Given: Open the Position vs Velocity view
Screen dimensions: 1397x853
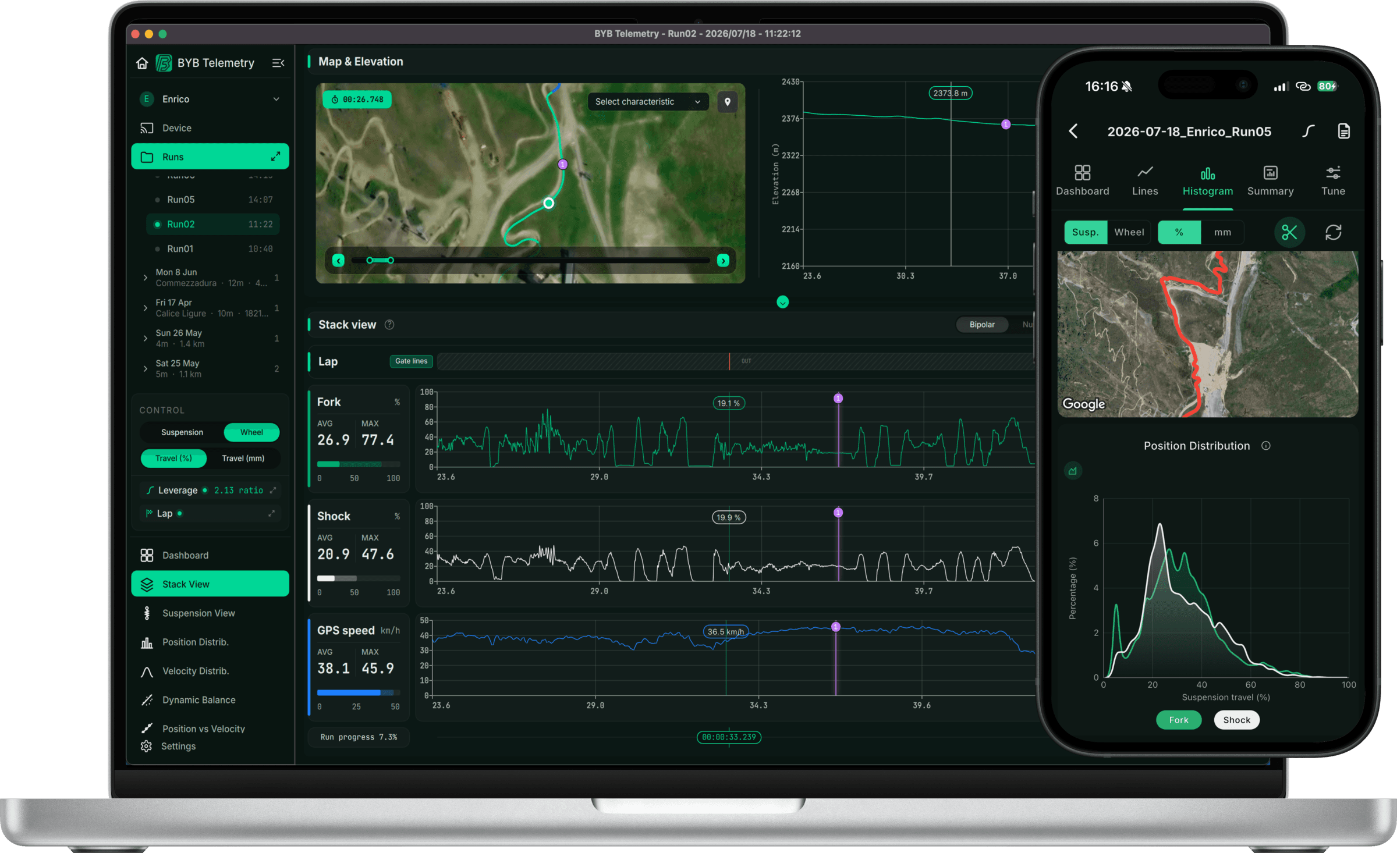Looking at the screenshot, I should tap(210, 728).
